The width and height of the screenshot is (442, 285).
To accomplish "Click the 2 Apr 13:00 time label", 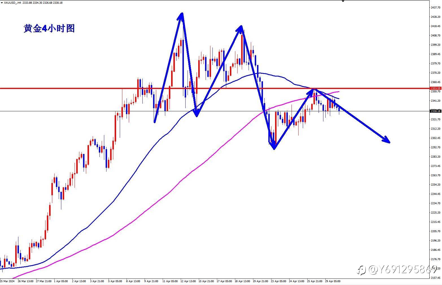I will [79, 281].
